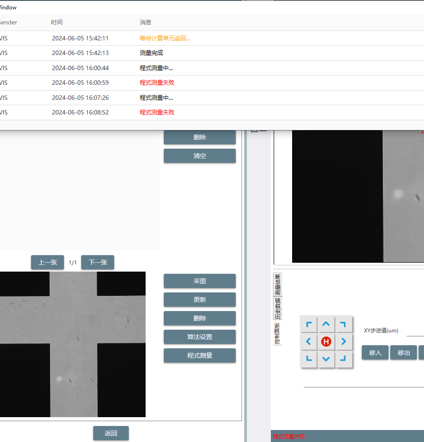Open the 测量结果 vertical tab
The width and height of the screenshot is (424, 442).
pos(278,284)
